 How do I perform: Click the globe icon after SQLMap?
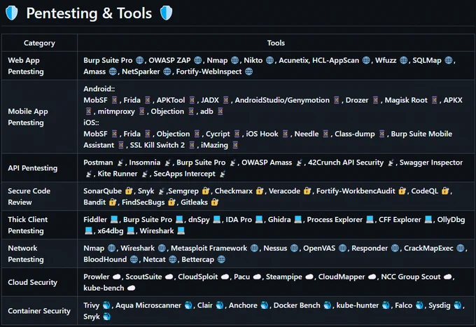[x=449, y=60]
